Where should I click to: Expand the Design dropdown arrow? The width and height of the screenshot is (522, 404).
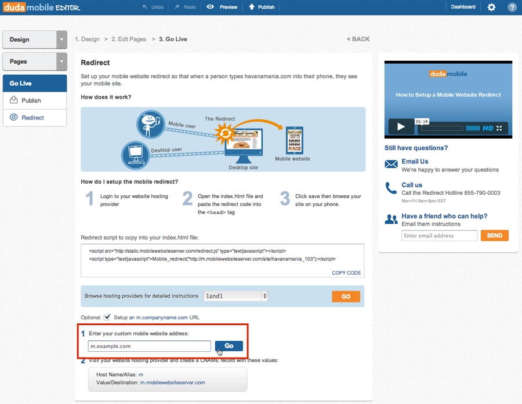point(61,39)
